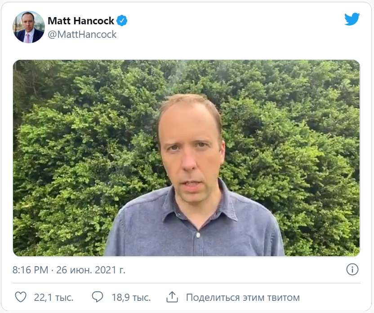This screenshot has width=374, height=313.
Task: Open the tweet info circle icon
Action: (x=352, y=269)
